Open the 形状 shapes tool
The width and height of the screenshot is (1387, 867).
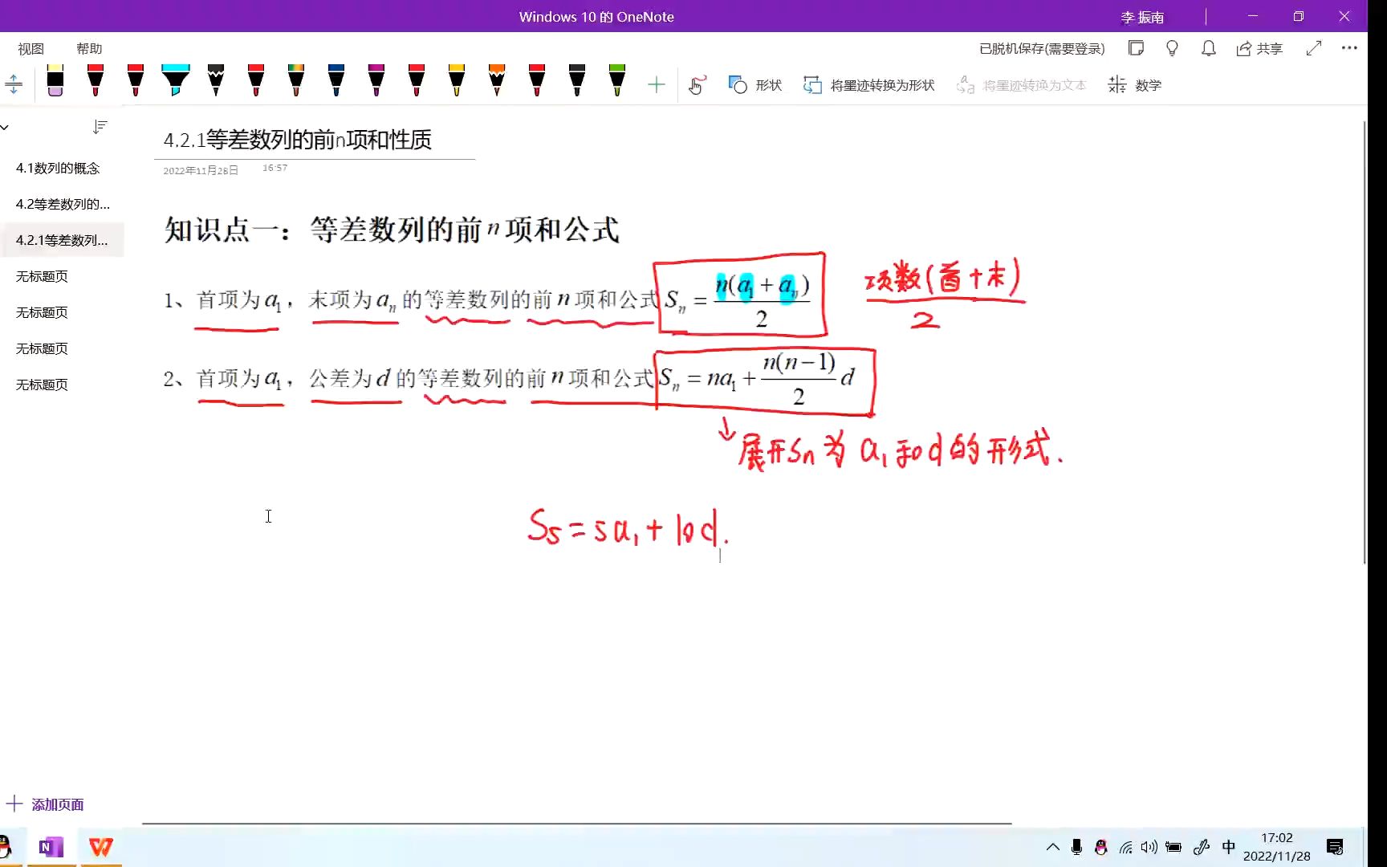pyautogui.click(x=755, y=84)
